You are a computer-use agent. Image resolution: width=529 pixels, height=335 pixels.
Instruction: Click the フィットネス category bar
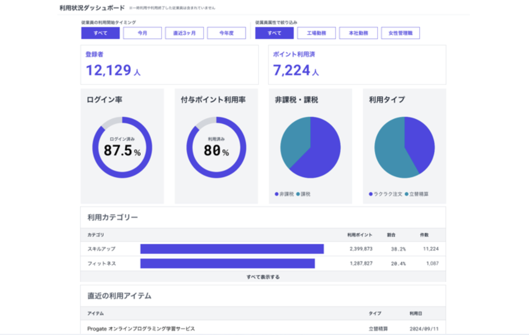(x=227, y=263)
